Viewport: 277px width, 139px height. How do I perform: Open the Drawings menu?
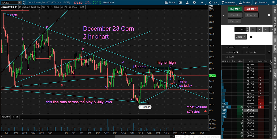[228, 3]
